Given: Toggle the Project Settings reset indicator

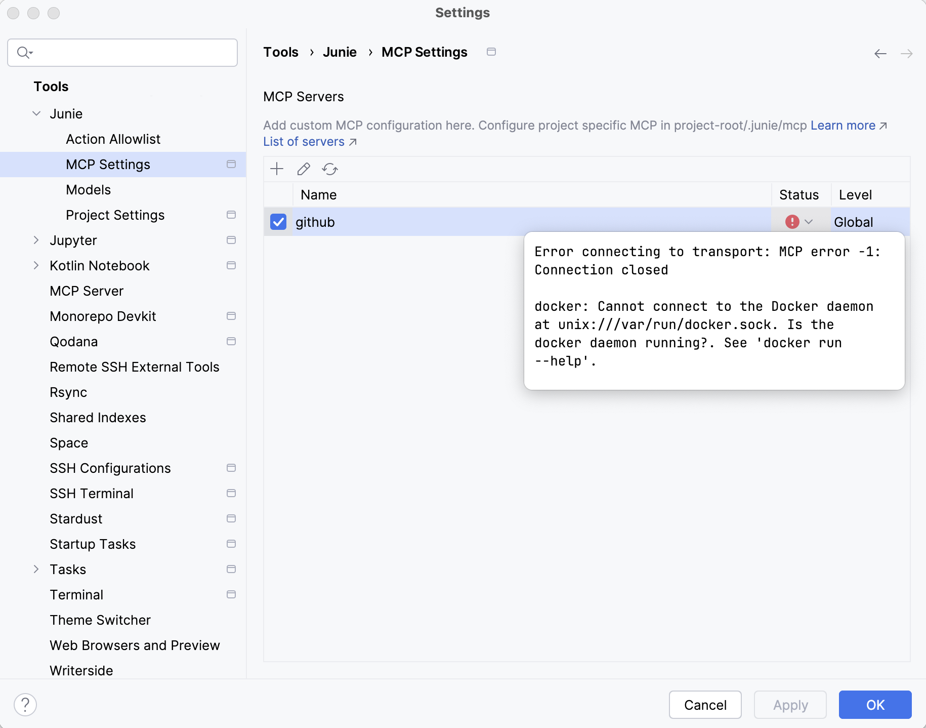Looking at the screenshot, I should pyautogui.click(x=231, y=215).
